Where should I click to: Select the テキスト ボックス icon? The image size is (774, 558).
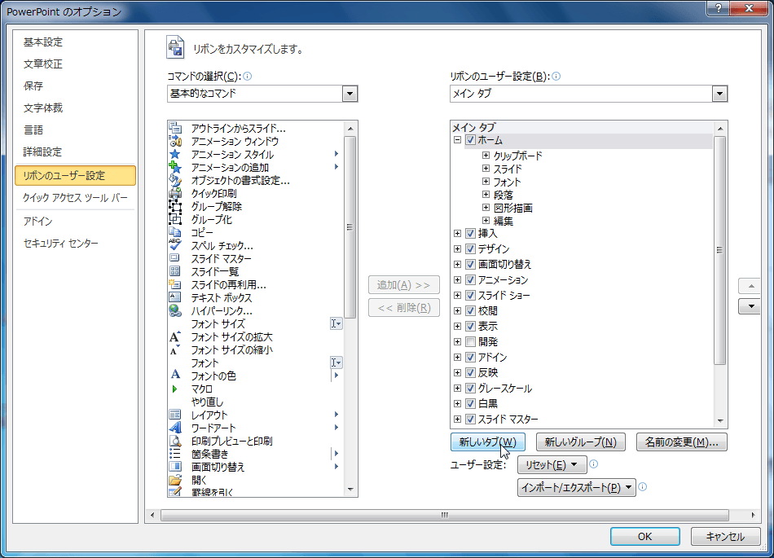coord(175,297)
